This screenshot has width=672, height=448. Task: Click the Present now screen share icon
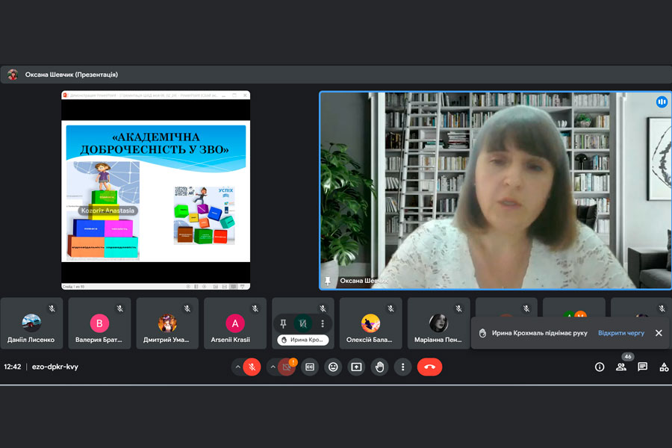coord(356,367)
